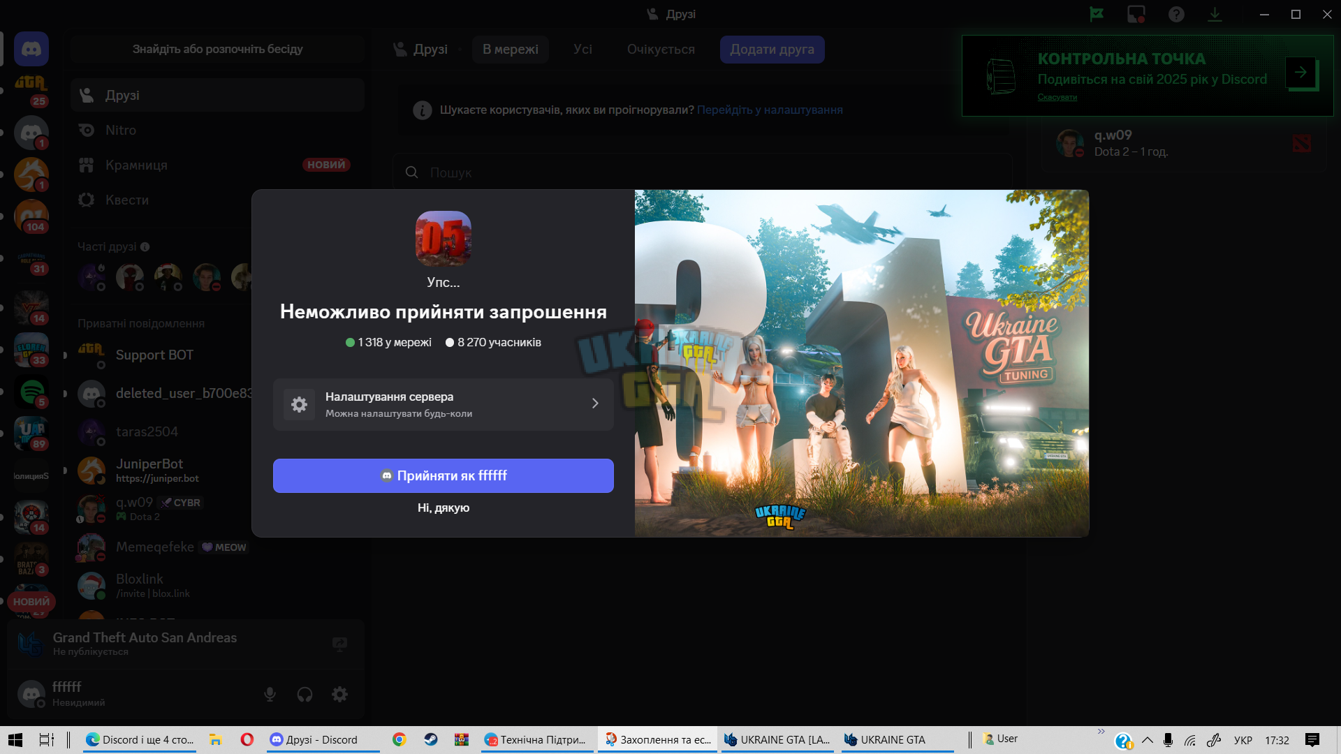The height and width of the screenshot is (754, 1341).
Task: Expand Налаштування сервера chevron
Action: pyautogui.click(x=595, y=404)
